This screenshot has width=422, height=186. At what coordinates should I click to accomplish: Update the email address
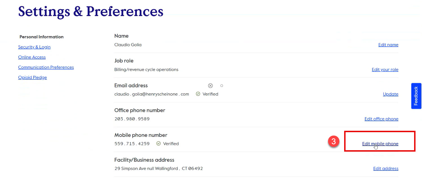[391, 94]
